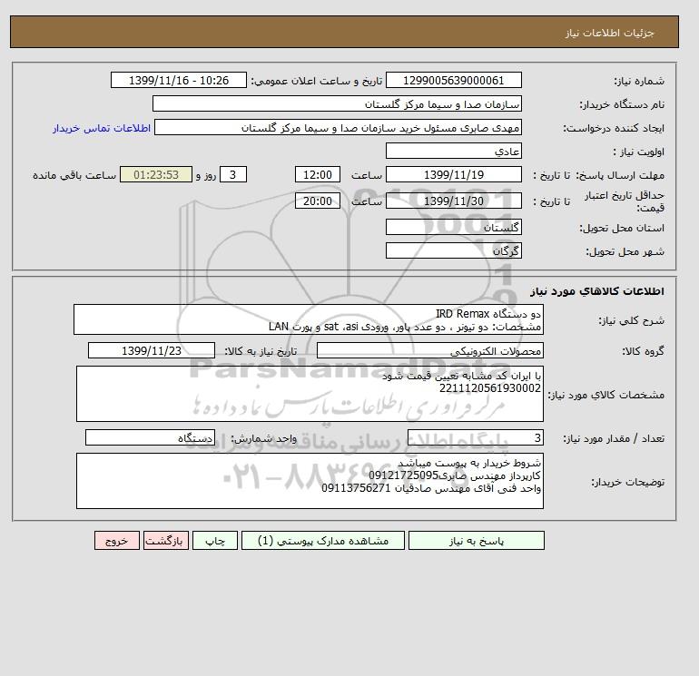The width and height of the screenshot is (699, 676).
Task: Click price validity date 1399/11/30
Action: [x=453, y=201]
